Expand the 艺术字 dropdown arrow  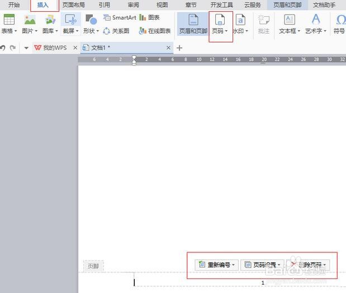point(325,31)
